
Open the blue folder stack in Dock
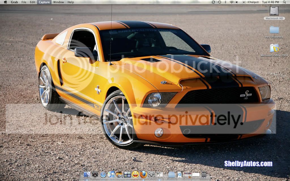point(172,174)
